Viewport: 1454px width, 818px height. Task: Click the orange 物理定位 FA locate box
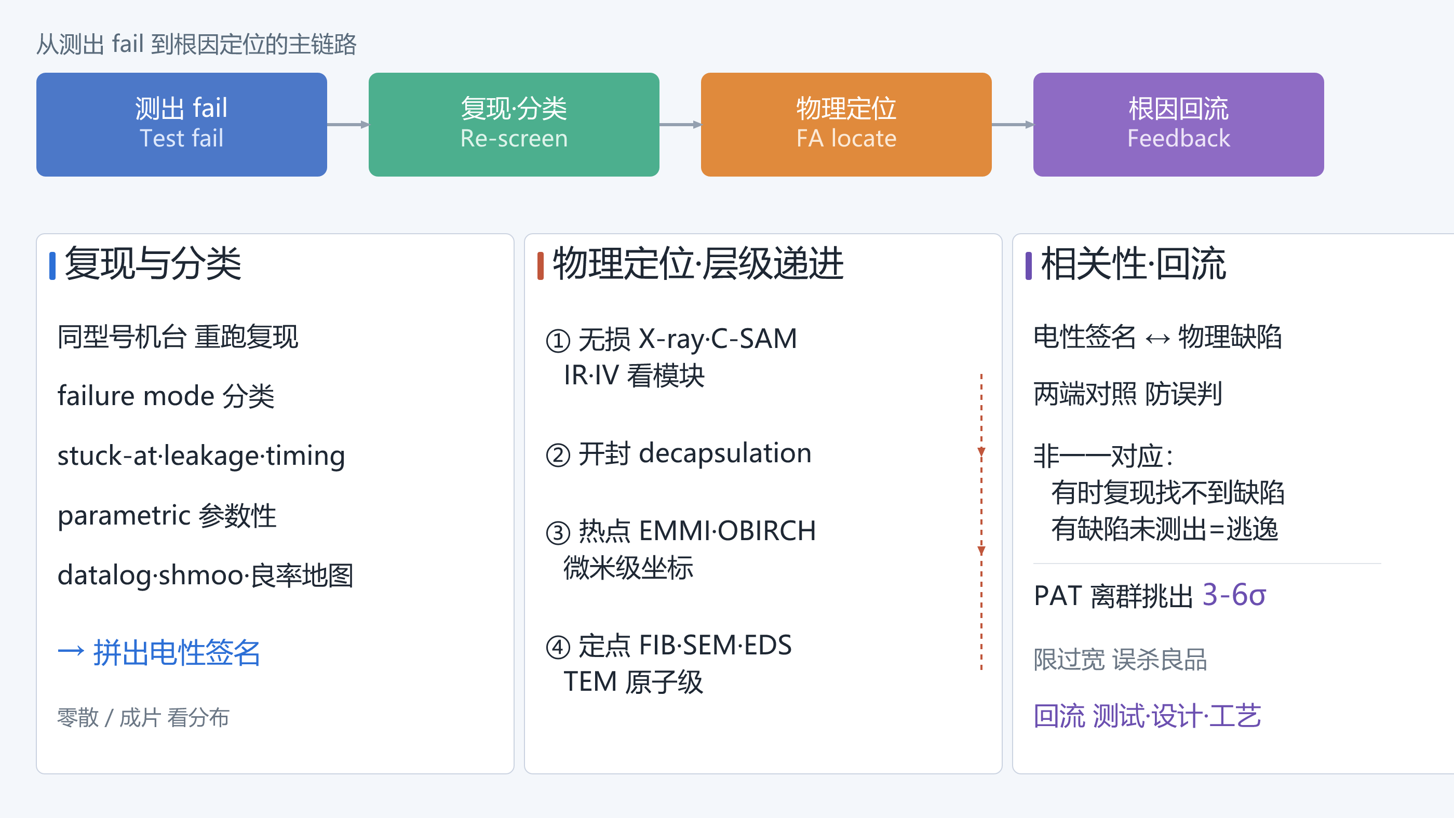click(846, 124)
